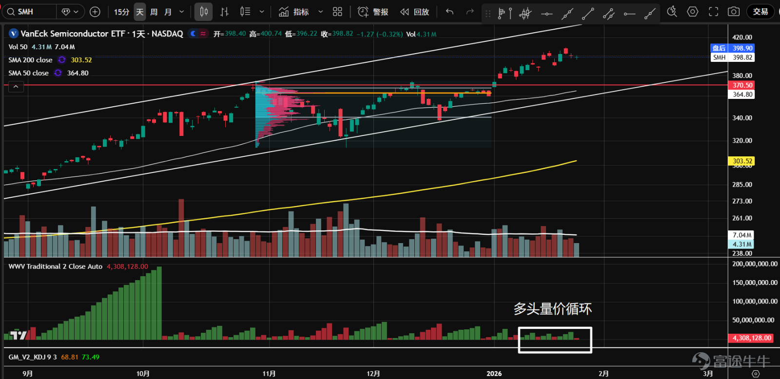Select the extended line drawing tool
Image resolution: width=780 pixels, height=379 pixels.
567,14
